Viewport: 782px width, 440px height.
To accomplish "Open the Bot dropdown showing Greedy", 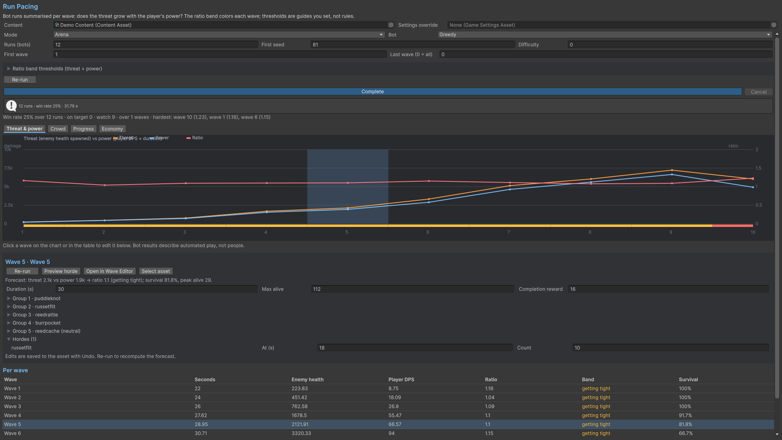I will click(x=605, y=35).
